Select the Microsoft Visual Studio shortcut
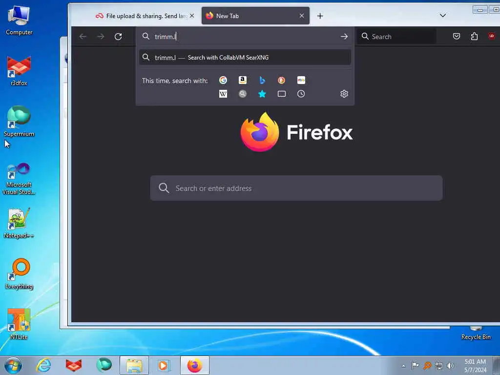The height and width of the screenshot is (375, 500). tap(19, 179)
